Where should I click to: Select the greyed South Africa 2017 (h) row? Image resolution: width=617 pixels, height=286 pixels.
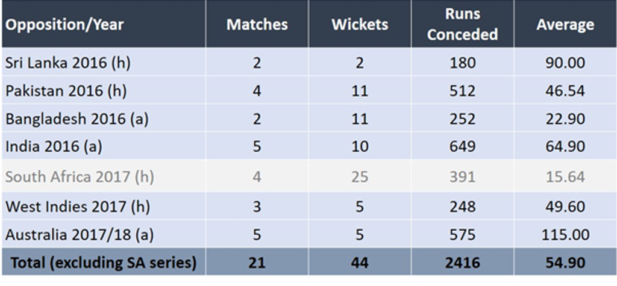(308, 176)
